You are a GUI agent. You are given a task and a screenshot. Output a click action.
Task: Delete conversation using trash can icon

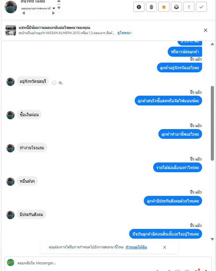[x=151, y=7]
